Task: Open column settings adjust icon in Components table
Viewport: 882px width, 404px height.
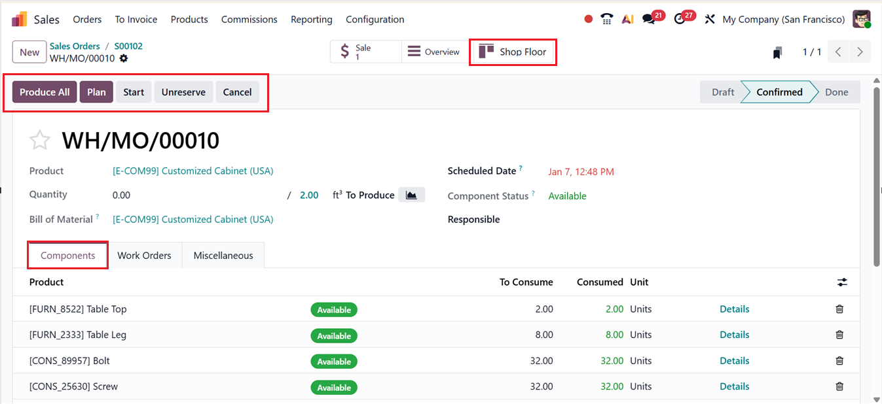Action: click(842, 282)
